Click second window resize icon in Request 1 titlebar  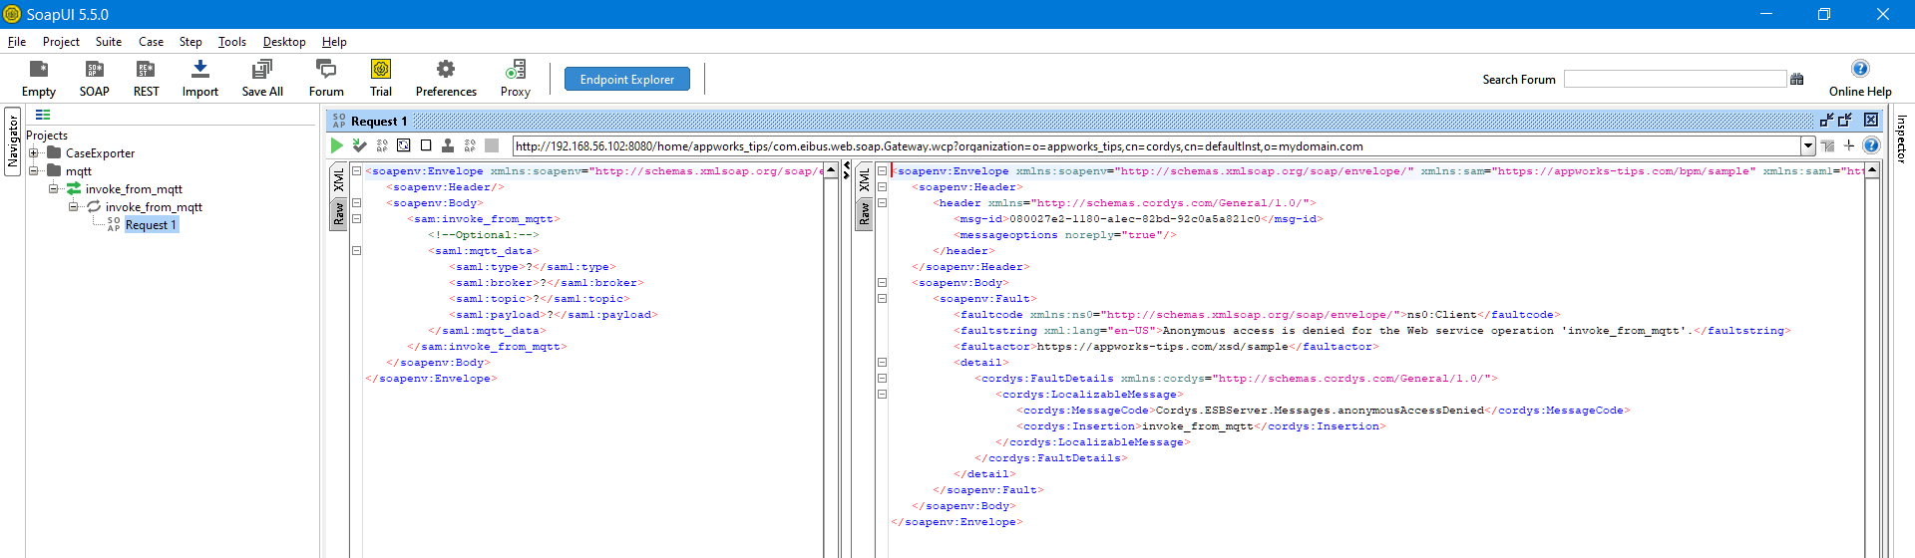point(1845,120)
